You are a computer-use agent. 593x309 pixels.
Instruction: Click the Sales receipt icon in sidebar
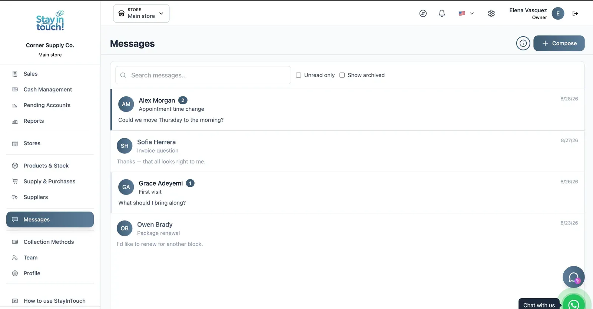pos(15,74)
